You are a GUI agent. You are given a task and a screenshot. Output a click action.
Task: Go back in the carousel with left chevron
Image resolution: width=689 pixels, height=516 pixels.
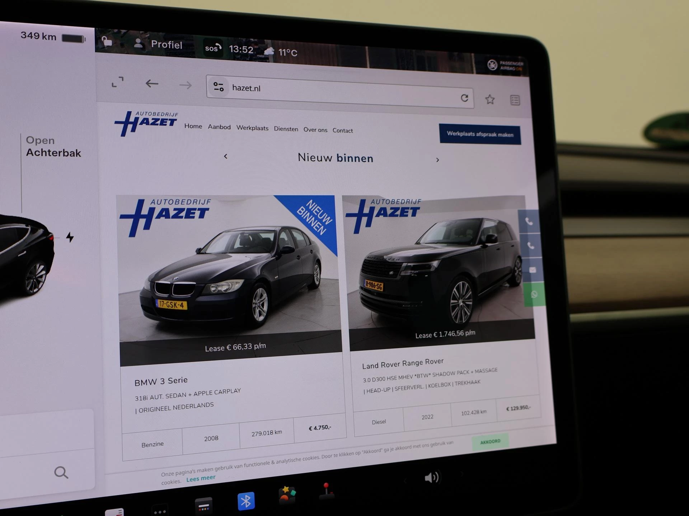pyautogui.click(x=226, y=157)
